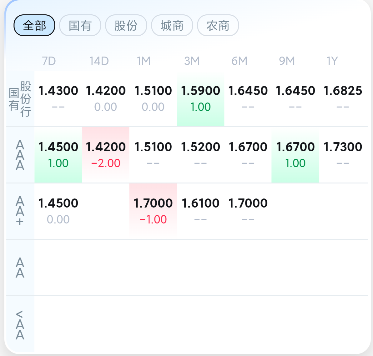Choose the 农商 filter tab

218,25
